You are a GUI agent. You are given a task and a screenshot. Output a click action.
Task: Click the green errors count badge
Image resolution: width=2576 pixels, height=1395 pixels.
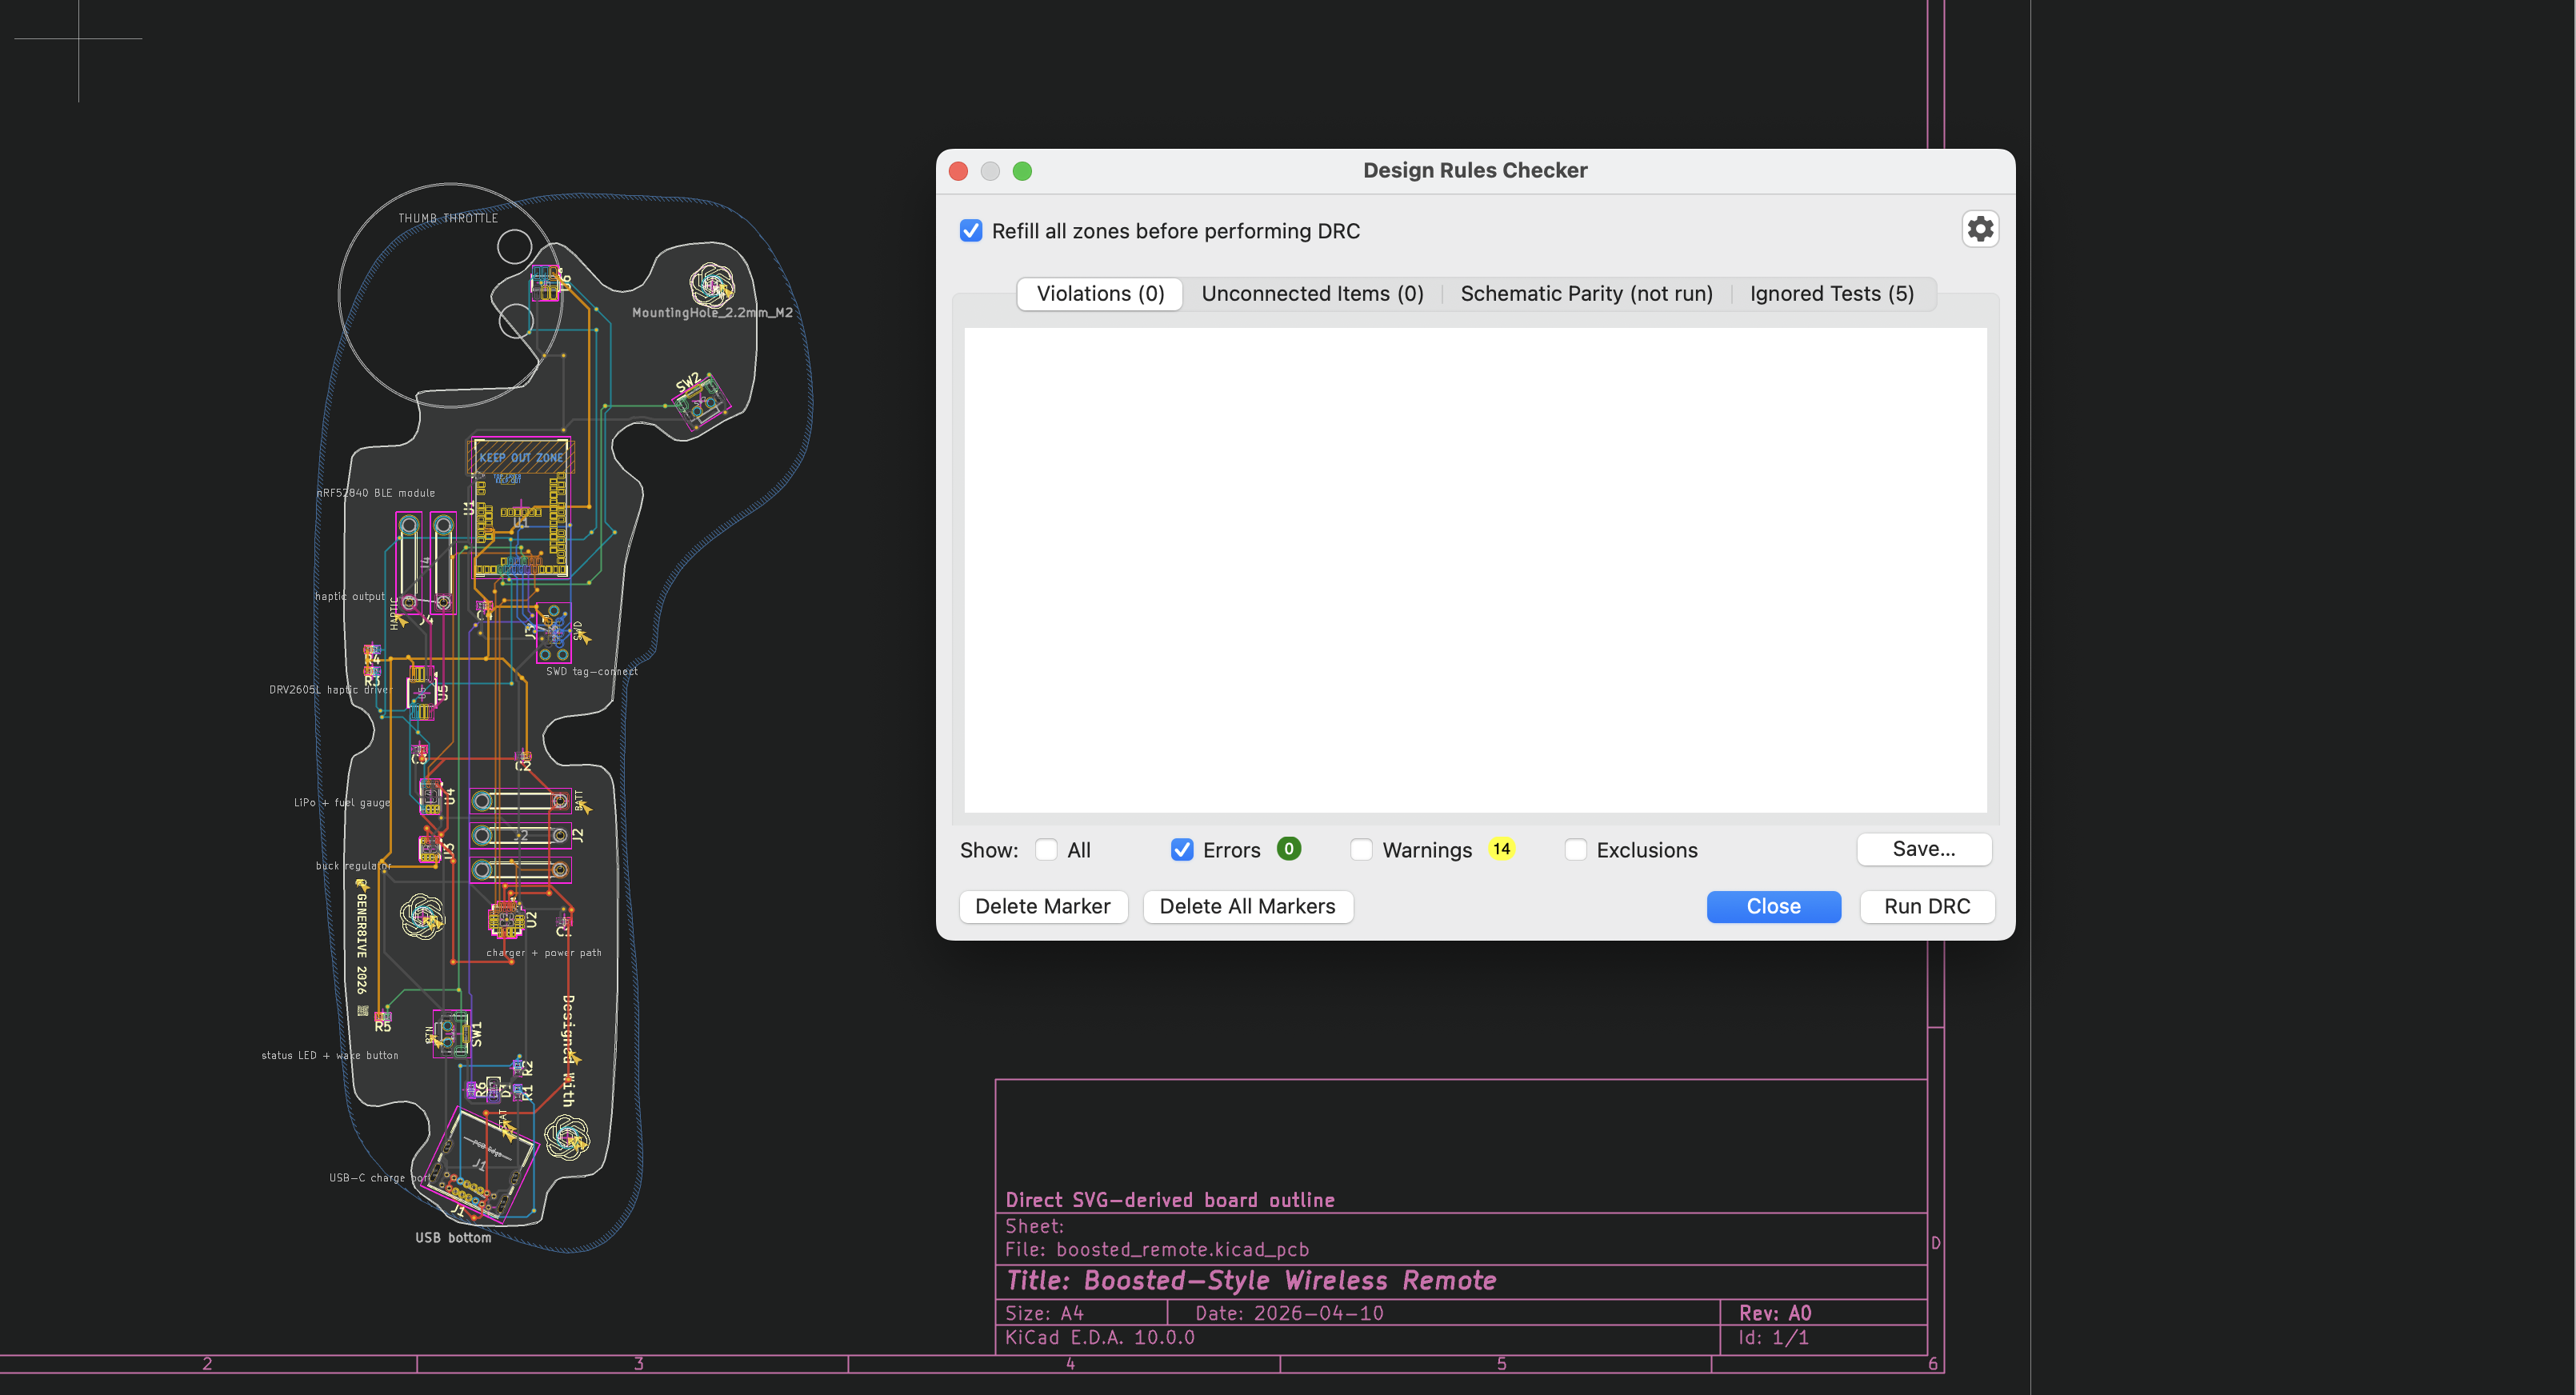coord(1288,849)
